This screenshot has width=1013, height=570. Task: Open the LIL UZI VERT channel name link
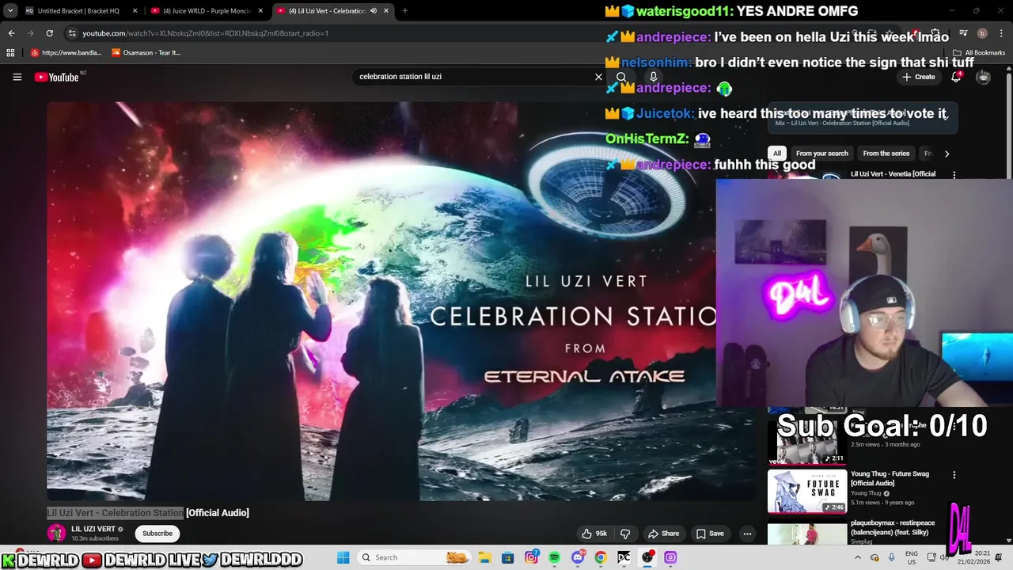coord(93,529)
